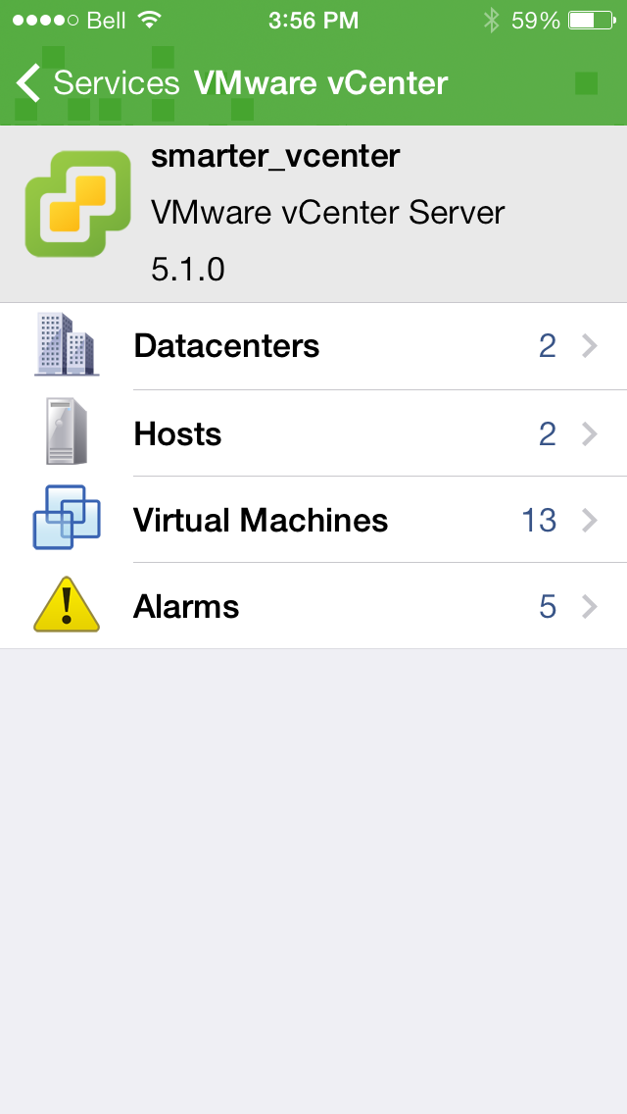627x1114 pixels.
Task: Open the Hosts detail with its chevron
Action: pos(589,432)
